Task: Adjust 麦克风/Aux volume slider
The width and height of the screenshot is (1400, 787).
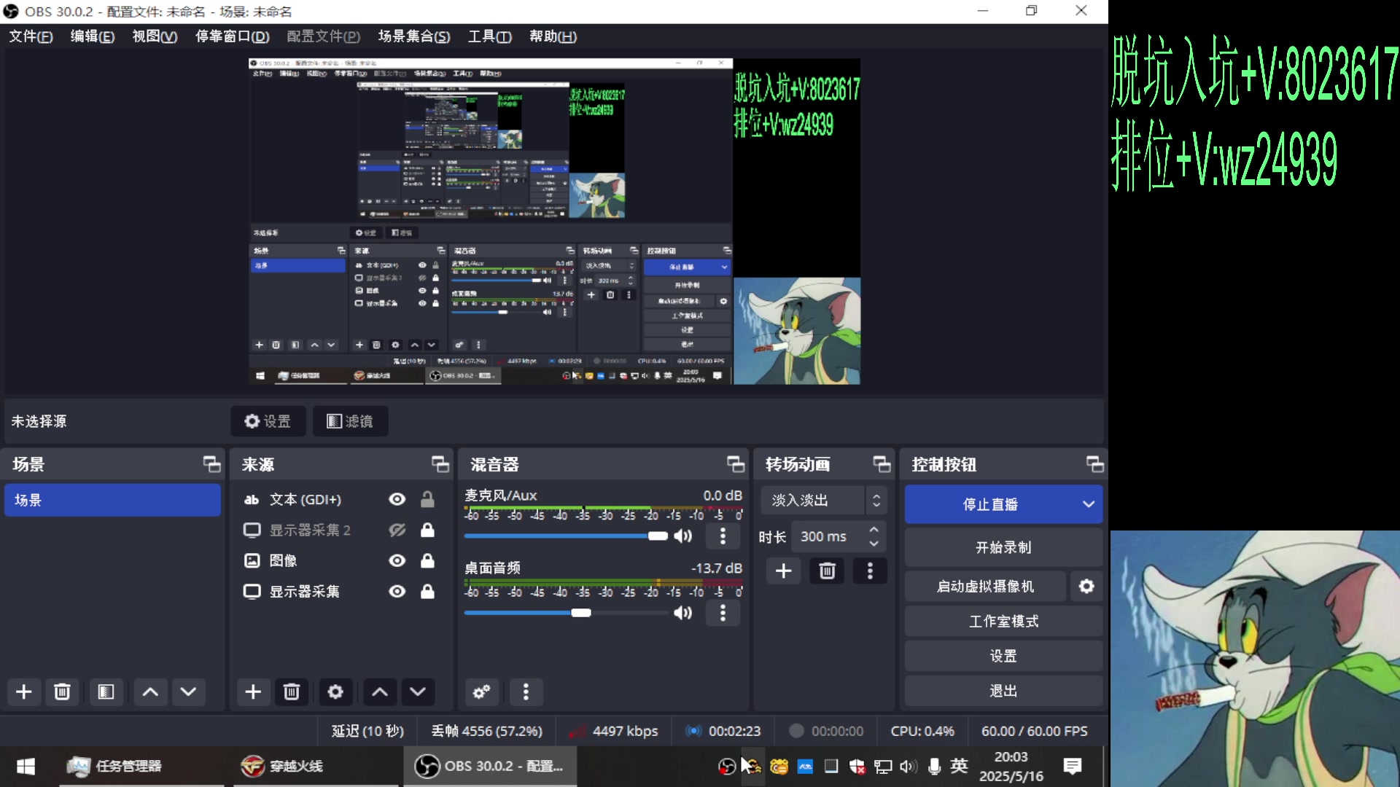Action: point(566,536)
